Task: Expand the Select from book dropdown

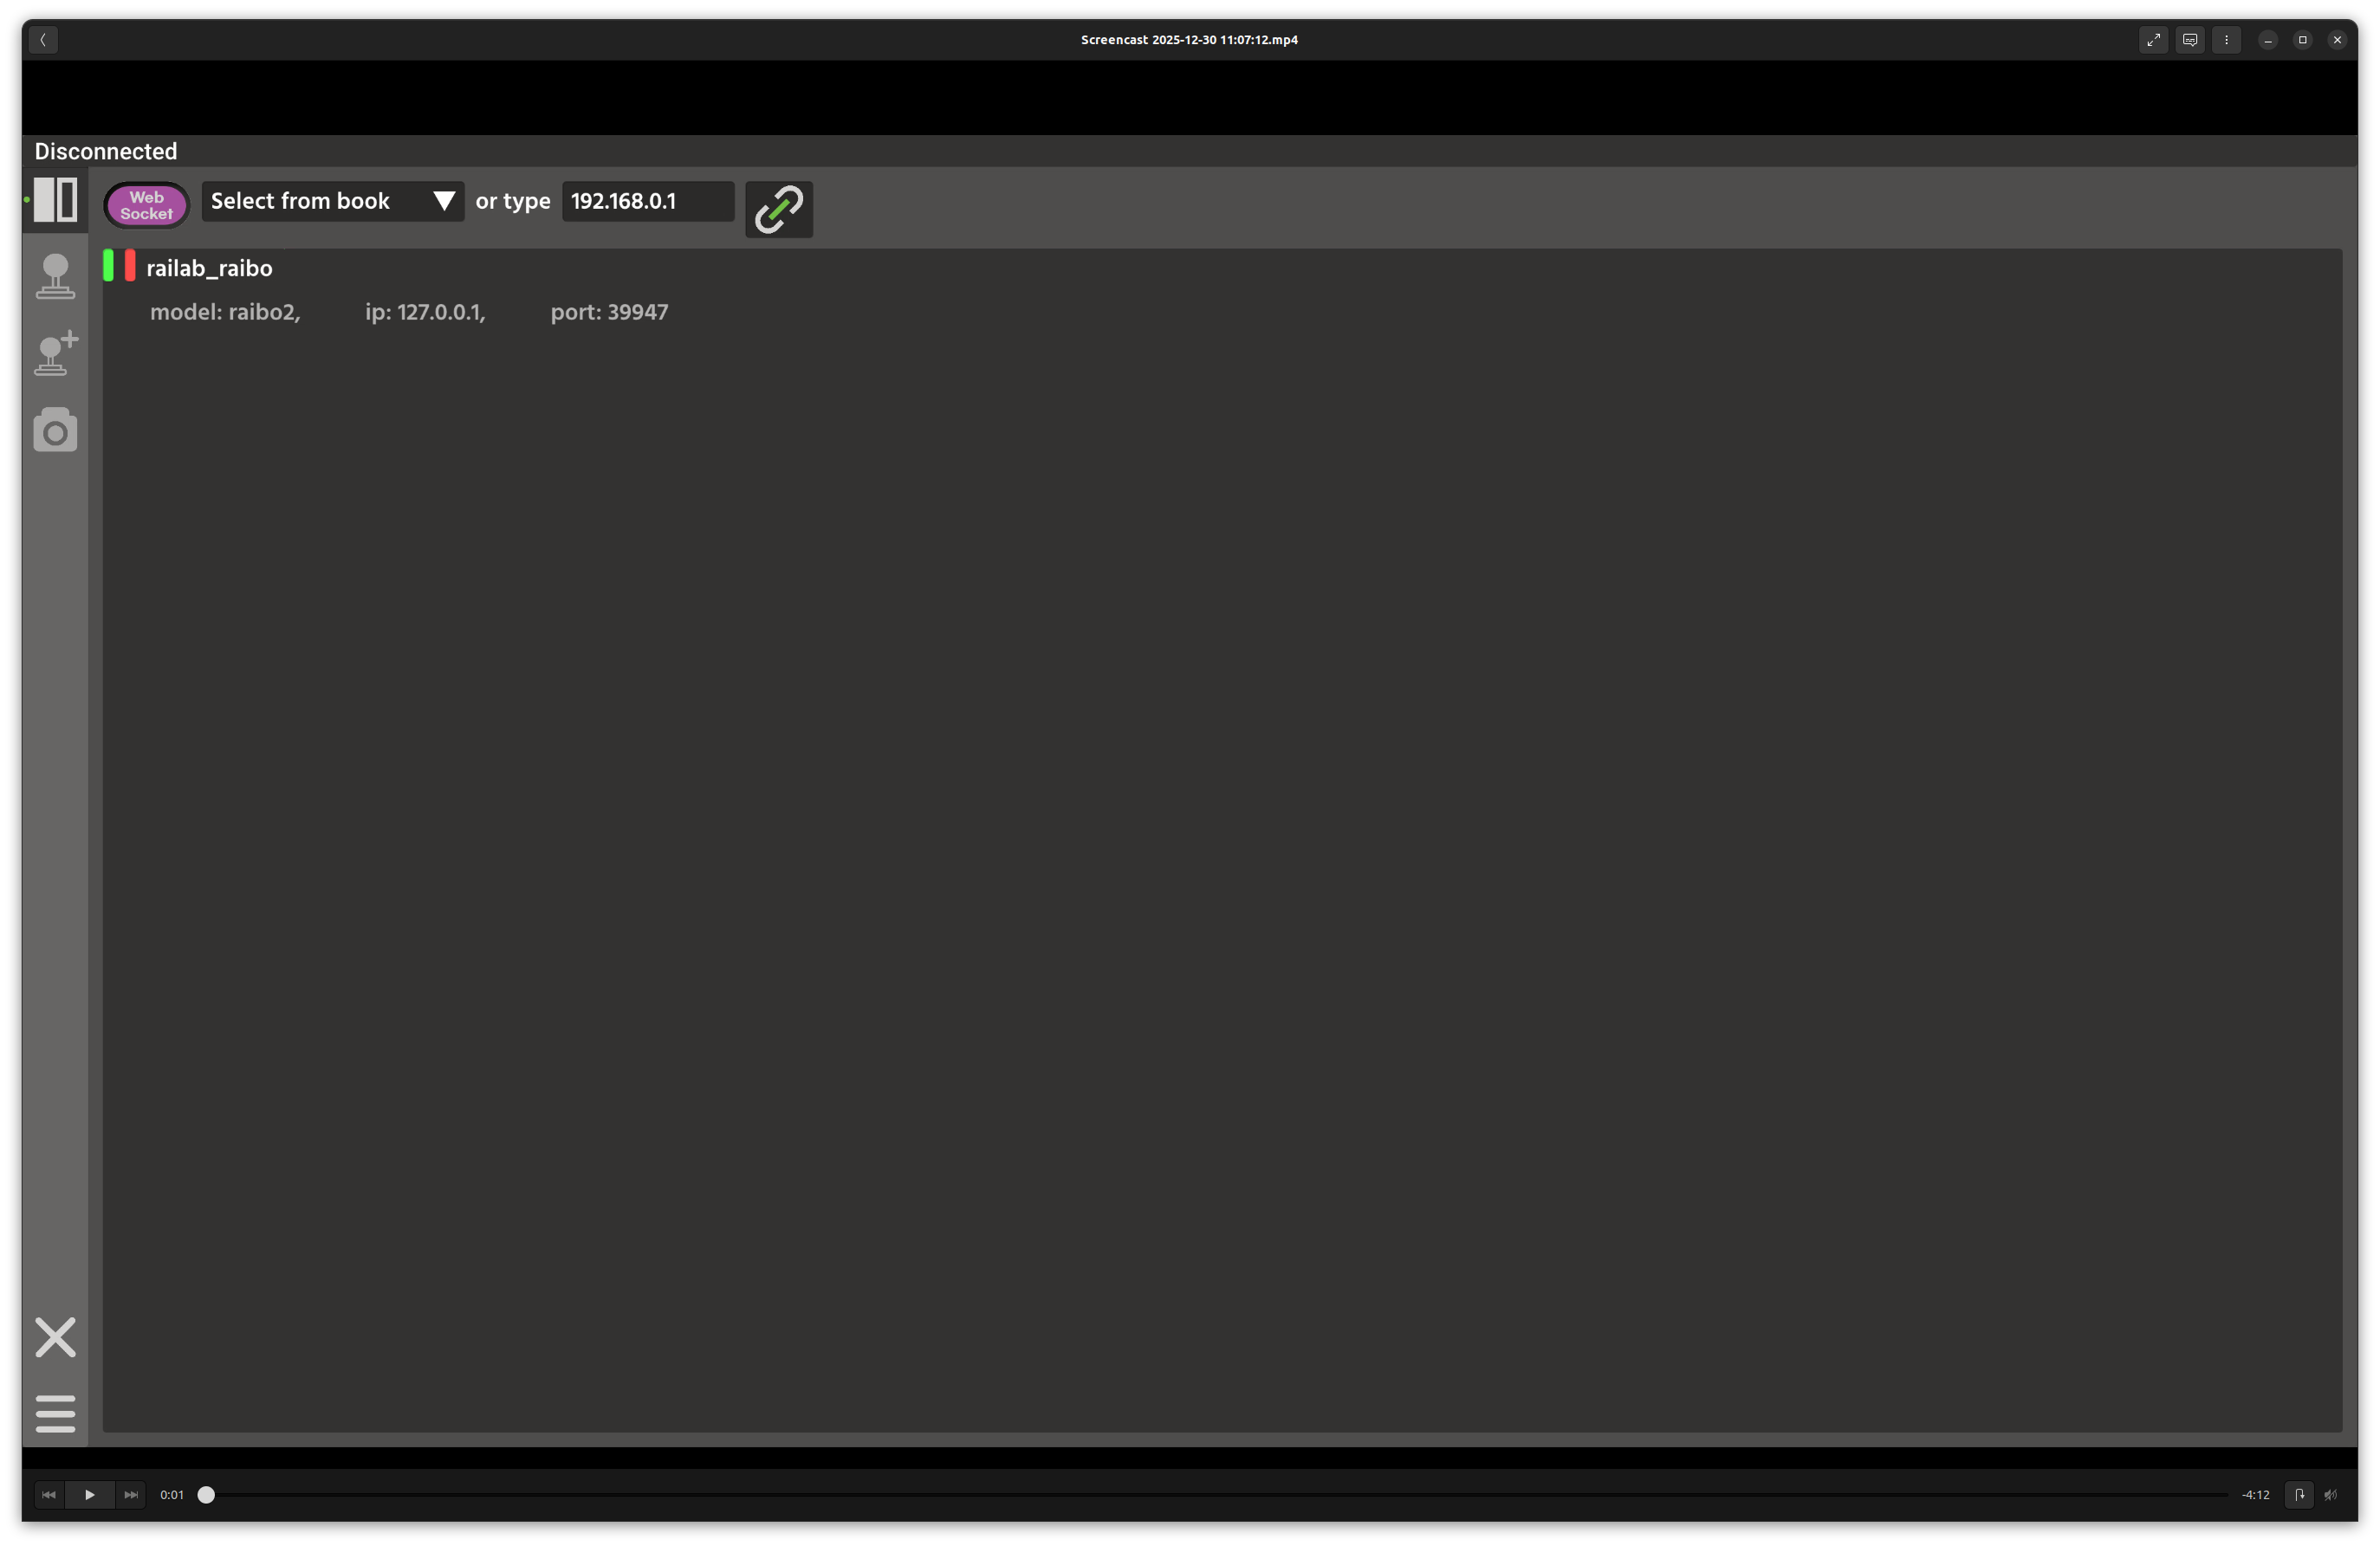Action: 332,201
